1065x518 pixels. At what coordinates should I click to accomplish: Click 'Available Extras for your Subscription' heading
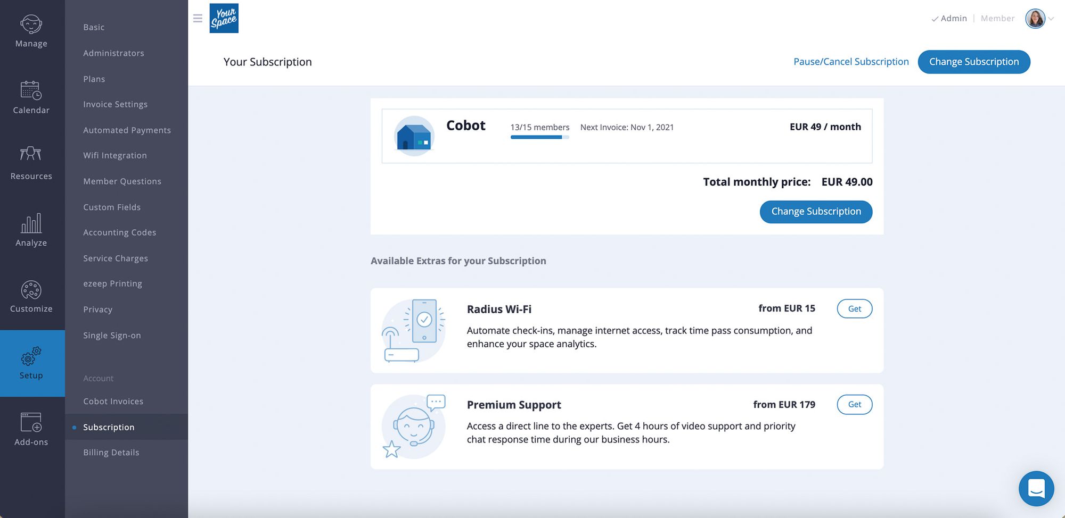(x=458, y=261)
